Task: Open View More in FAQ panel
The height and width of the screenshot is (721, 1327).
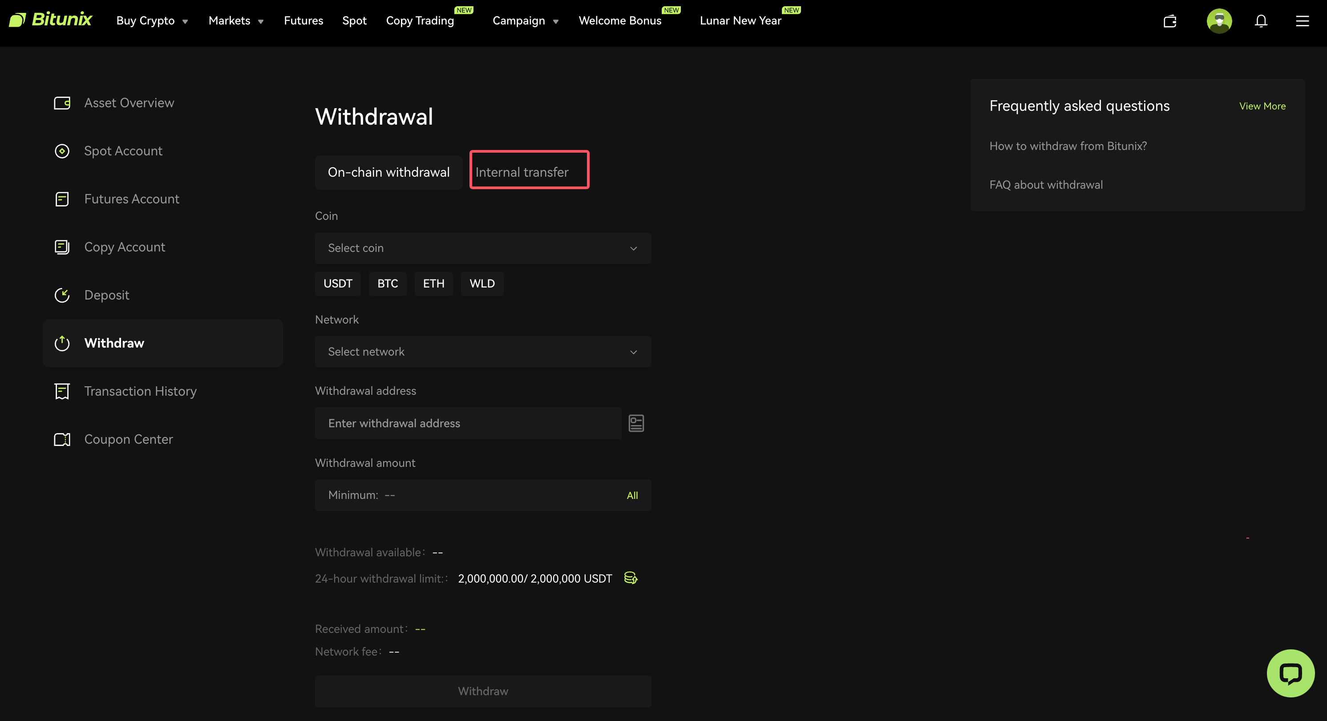Action: (1262, 106)
